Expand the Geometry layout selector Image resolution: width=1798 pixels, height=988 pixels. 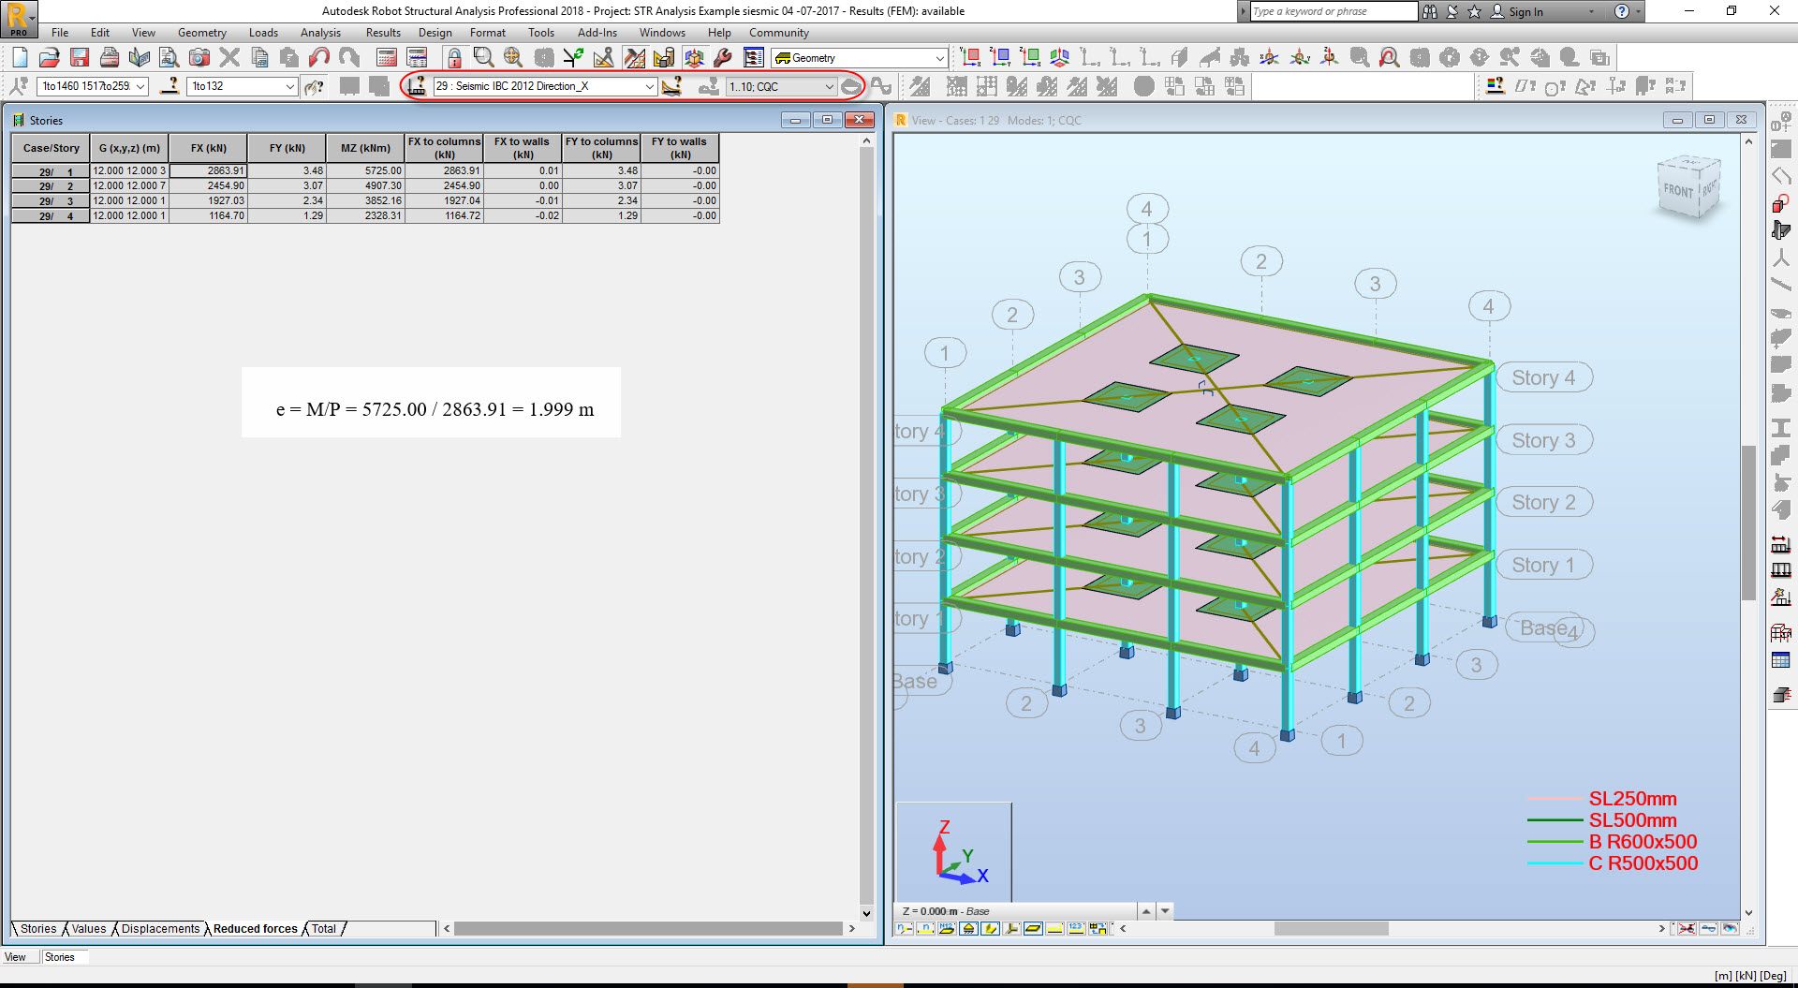pyautogui.click(x=939, y=57)
